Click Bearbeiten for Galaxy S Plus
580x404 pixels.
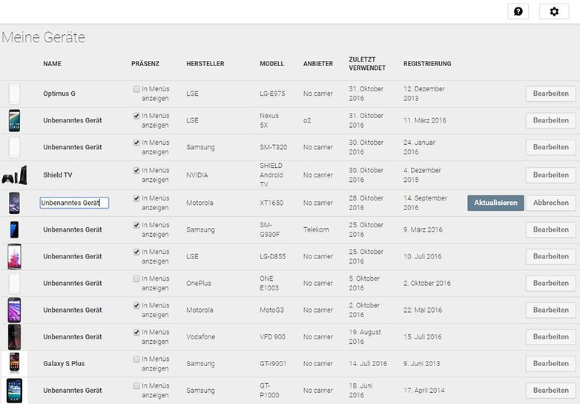click(551, 364)
